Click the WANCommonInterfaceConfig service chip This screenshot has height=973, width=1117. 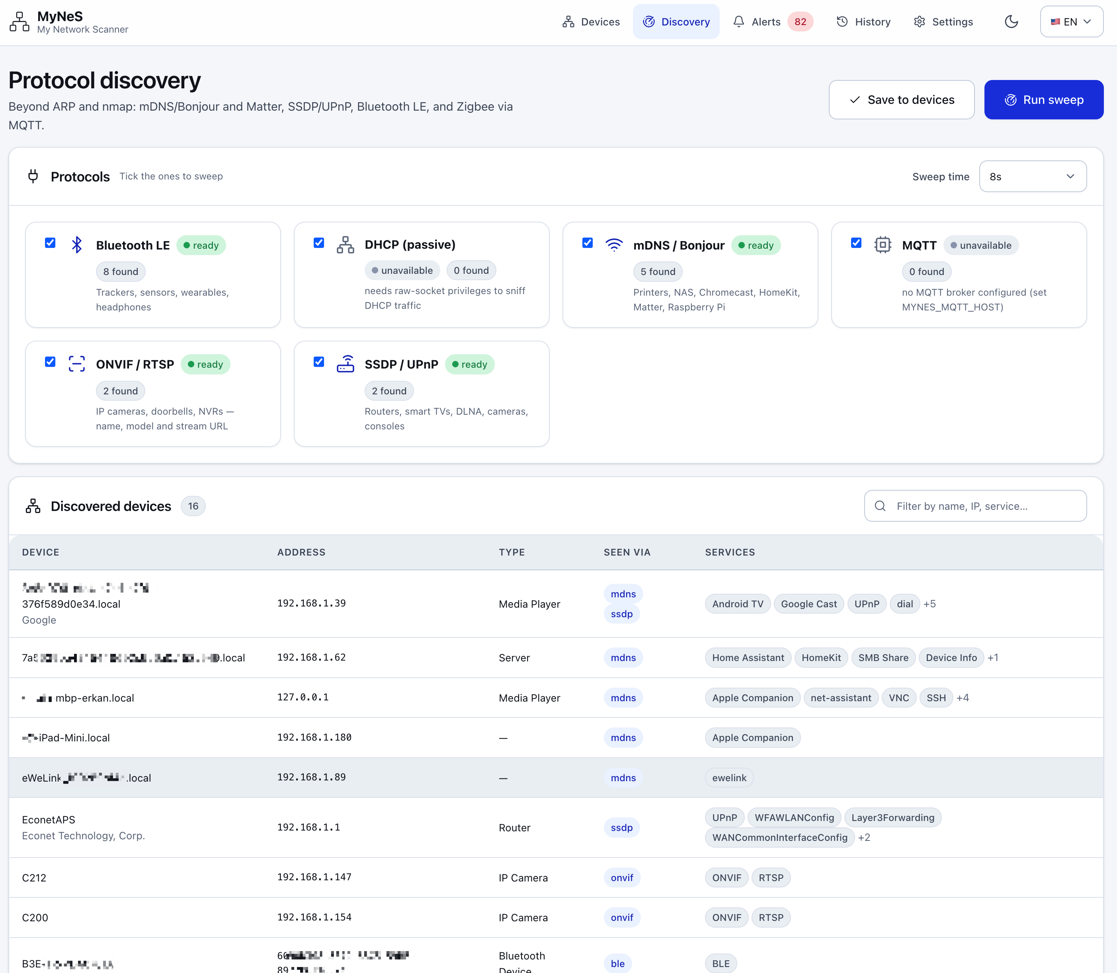point(780,837)
